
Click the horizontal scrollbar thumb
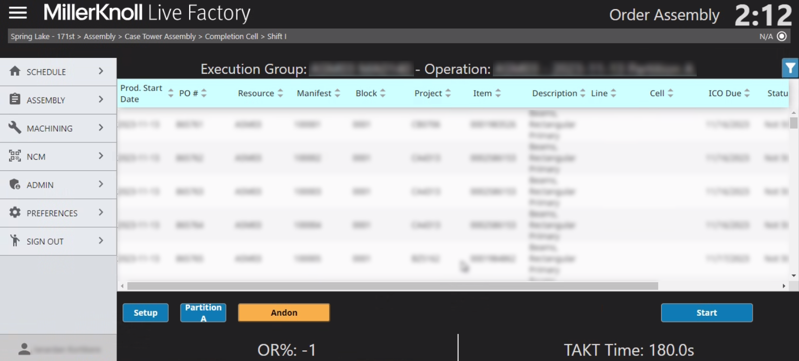393,286
